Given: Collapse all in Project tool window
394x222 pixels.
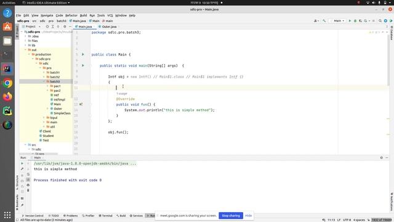Looking at the screenshot, I should (x=58, y=27).
